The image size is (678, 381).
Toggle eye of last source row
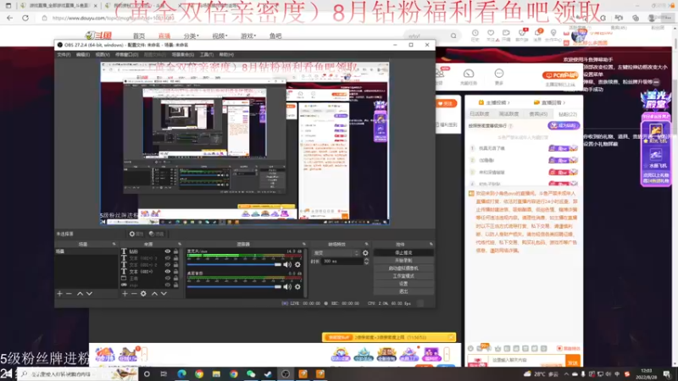pyautogui.click(x=167, y=285)
